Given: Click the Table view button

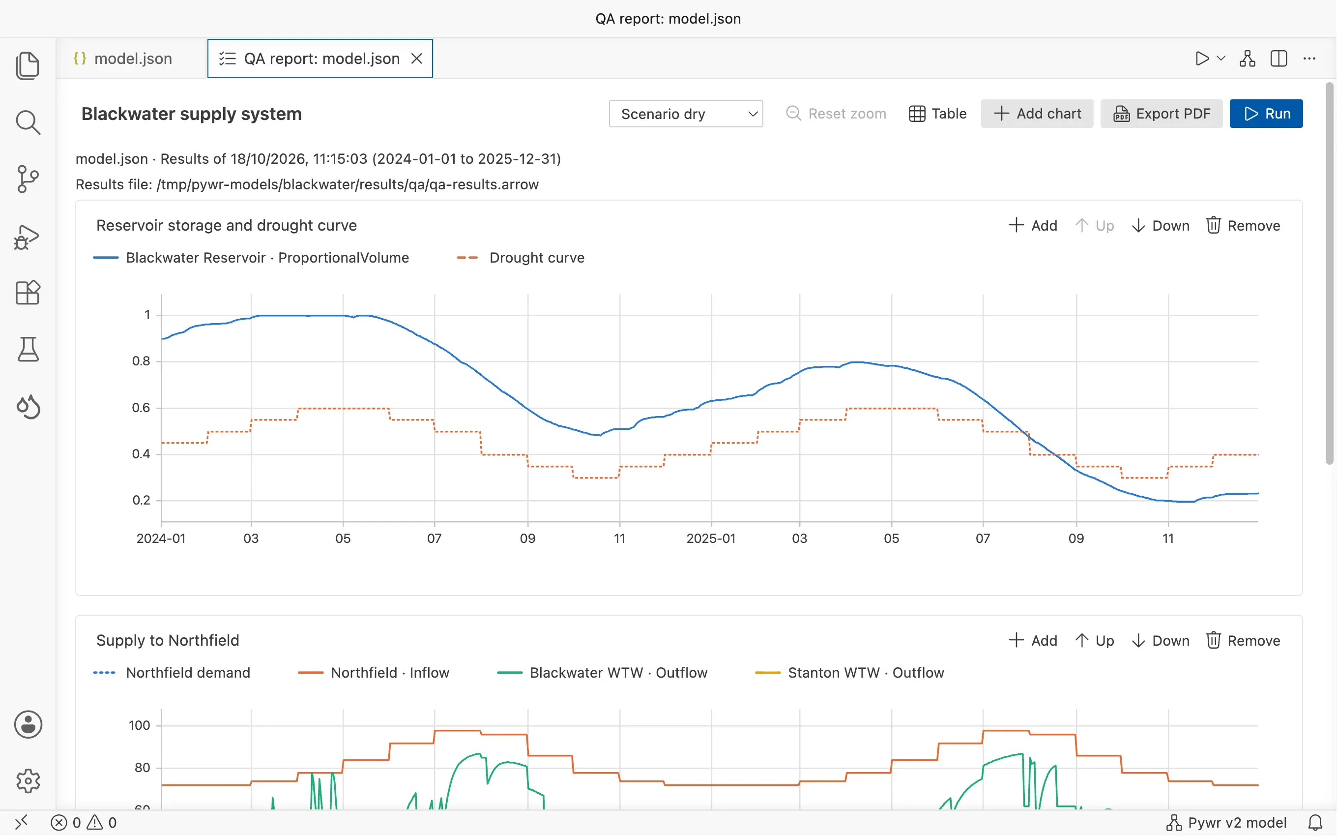Looking at the screenshot, I should point(937,114).
